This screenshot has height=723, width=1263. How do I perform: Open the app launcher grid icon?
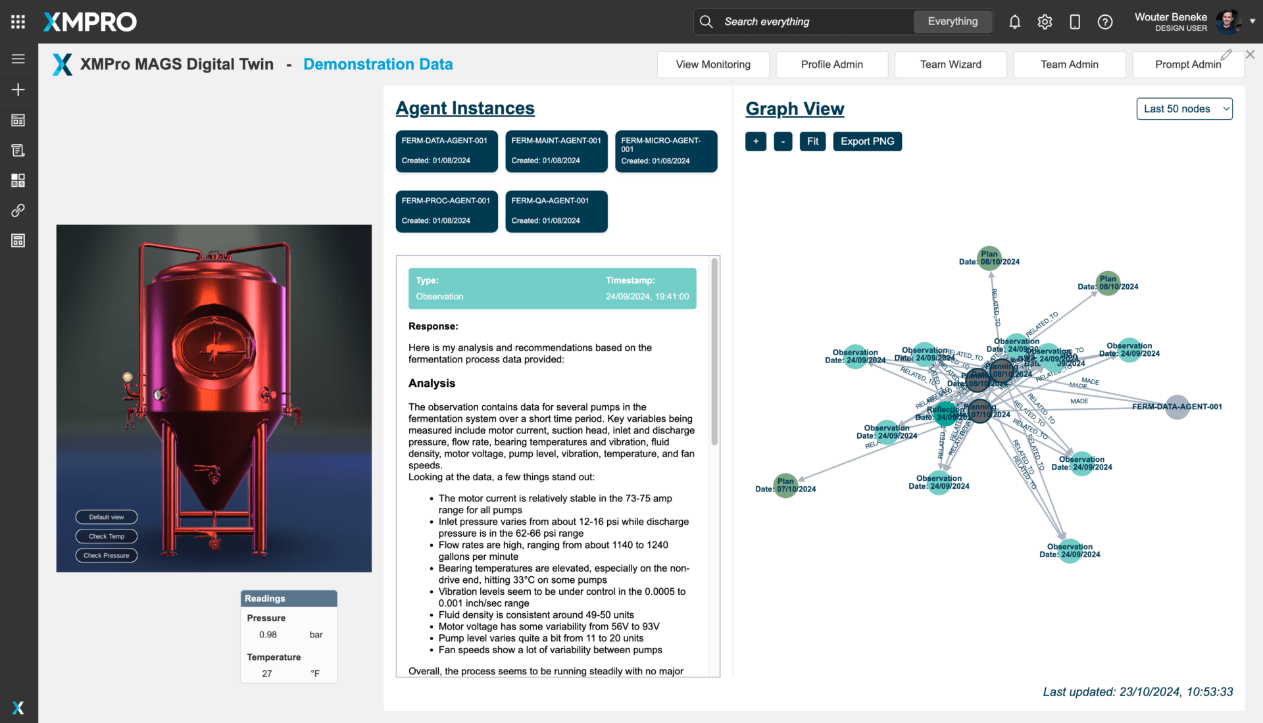pos(18,22)
